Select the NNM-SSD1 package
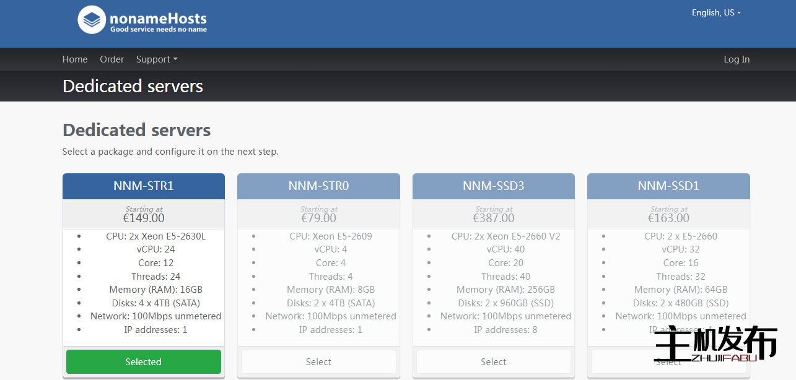This screenshot has height=380, width=796. pyautogui.click(x=668, y=362)
